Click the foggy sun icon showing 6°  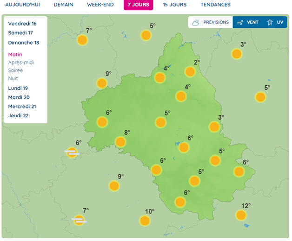pos(72,152)
